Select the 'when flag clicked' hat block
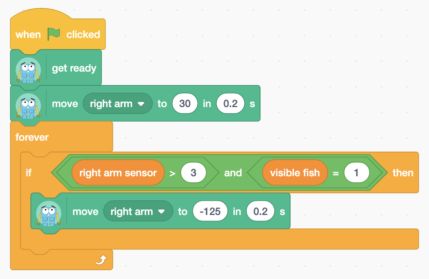The image size is (429, 279). (58, 34)
